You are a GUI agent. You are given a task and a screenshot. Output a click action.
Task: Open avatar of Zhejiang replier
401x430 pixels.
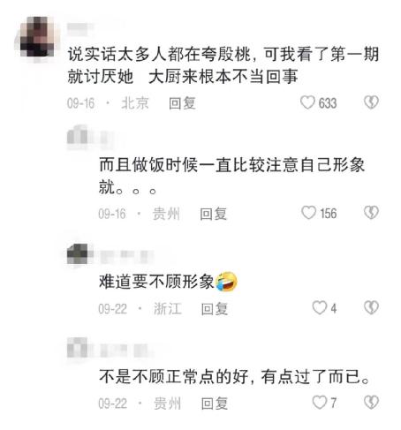(77, 253)
